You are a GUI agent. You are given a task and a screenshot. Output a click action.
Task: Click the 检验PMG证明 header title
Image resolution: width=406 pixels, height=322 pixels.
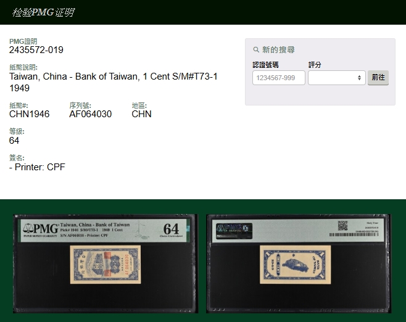(43, 12)
